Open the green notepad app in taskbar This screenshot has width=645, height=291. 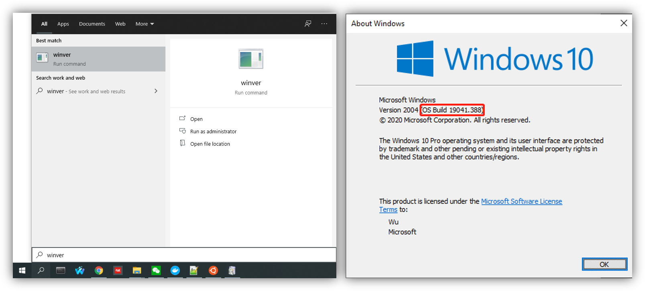coord(194,271)
